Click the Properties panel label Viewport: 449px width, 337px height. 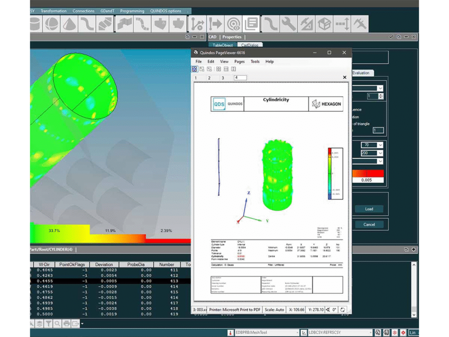tap(232, 37)
